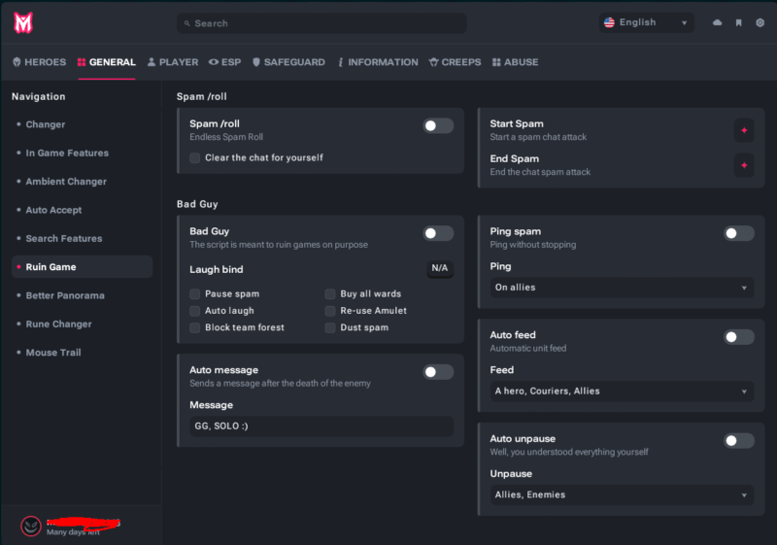
Task: Open the ESP tab
Action: point(225,62)
